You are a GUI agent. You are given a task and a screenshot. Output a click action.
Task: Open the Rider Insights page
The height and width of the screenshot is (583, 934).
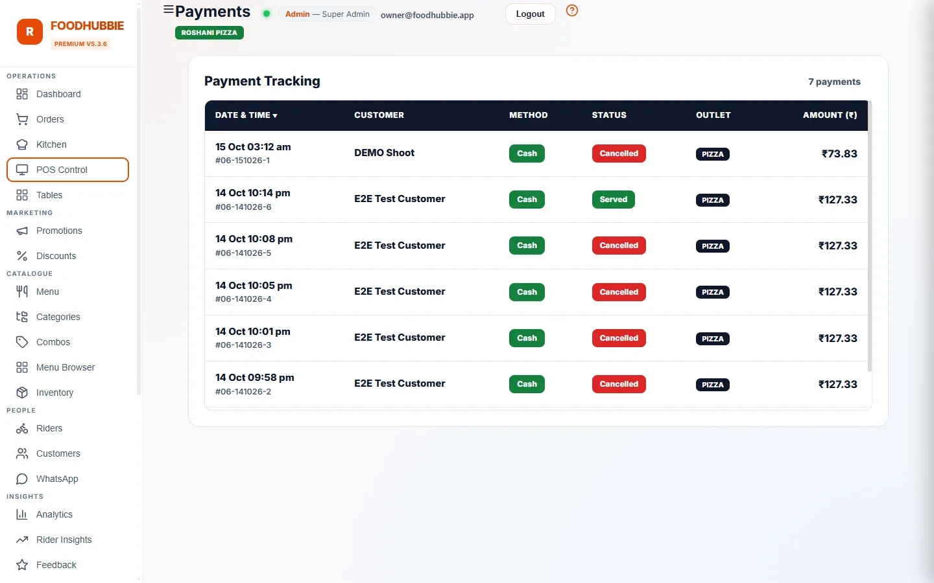67,540
